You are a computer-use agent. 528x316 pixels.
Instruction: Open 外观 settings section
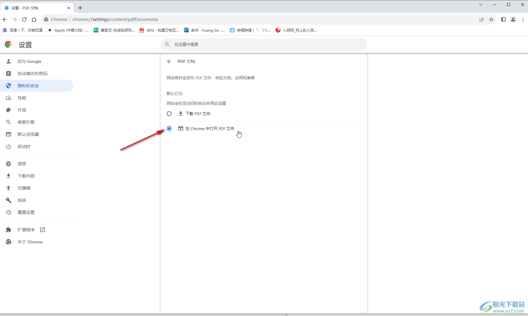point(37,110)
